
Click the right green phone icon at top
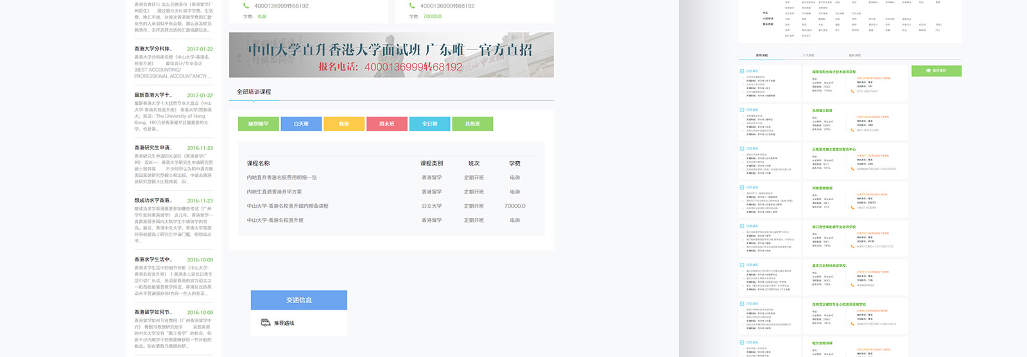412,6
